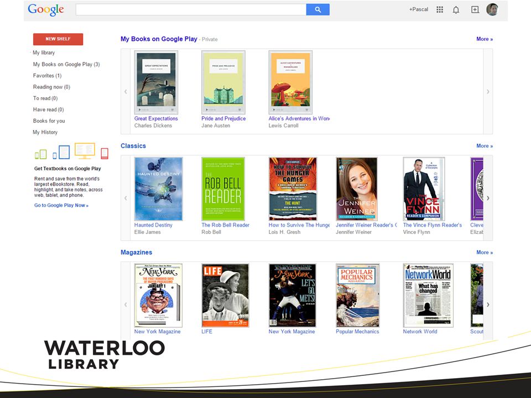Click the Lewis Carroll author text
The image size is (531, 398).
pos(283,125)
